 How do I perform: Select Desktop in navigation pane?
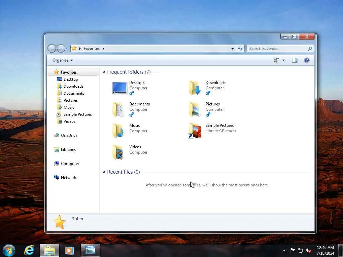71,79
